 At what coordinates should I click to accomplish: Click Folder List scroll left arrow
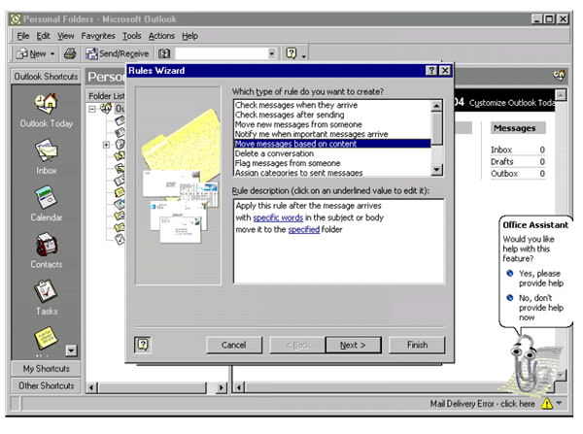click(91, 388)
